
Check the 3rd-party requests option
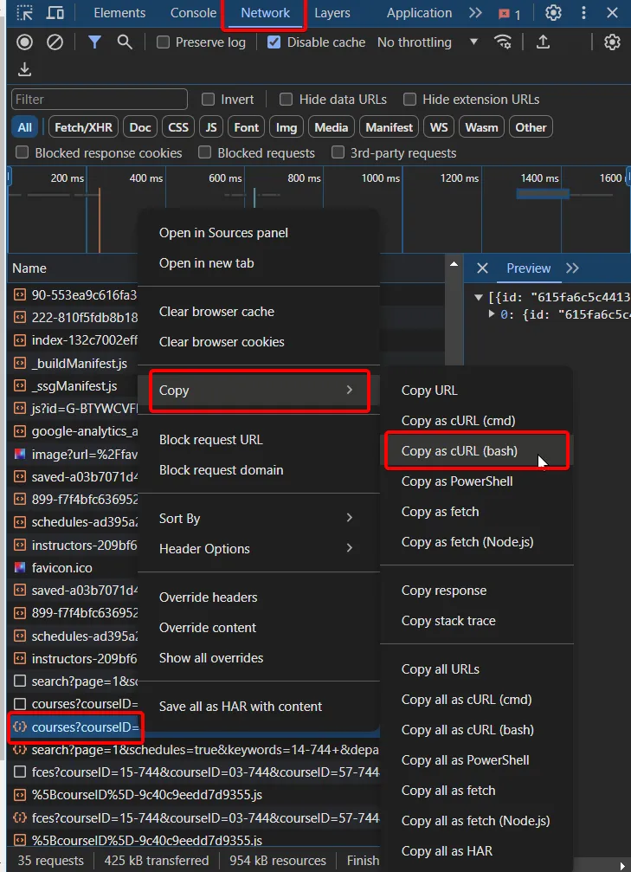pyautogui.click(x=338, y=153)
